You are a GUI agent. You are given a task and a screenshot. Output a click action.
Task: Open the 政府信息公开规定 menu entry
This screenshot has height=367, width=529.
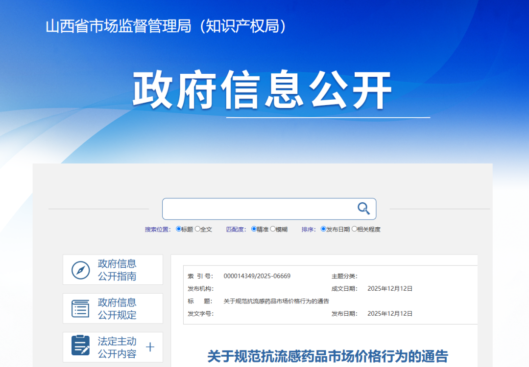point(117,308)
